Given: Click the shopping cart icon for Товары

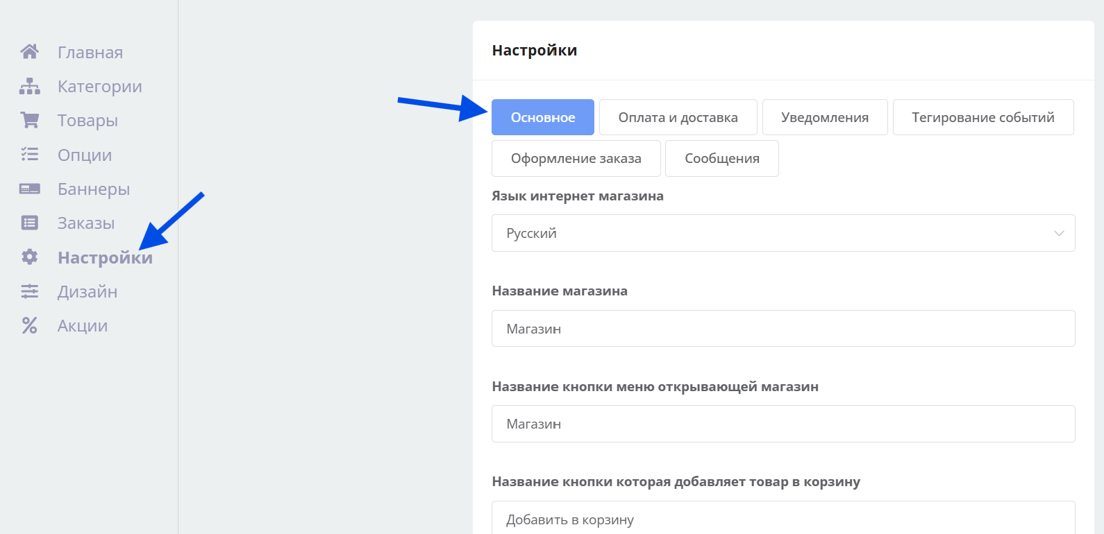Looking at the screenshot, I should (29, 120).
